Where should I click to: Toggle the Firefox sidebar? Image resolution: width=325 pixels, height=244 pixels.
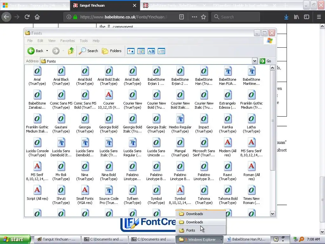pos(307,17)
